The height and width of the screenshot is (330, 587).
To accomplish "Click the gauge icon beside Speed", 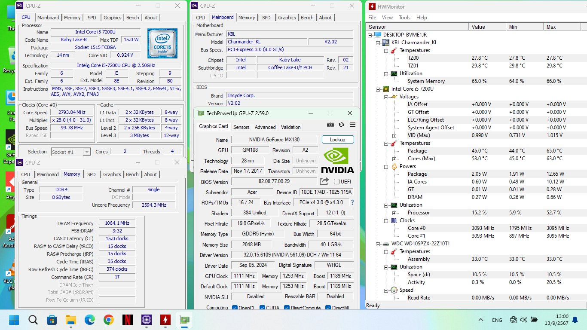I will [x=394, y=290].
